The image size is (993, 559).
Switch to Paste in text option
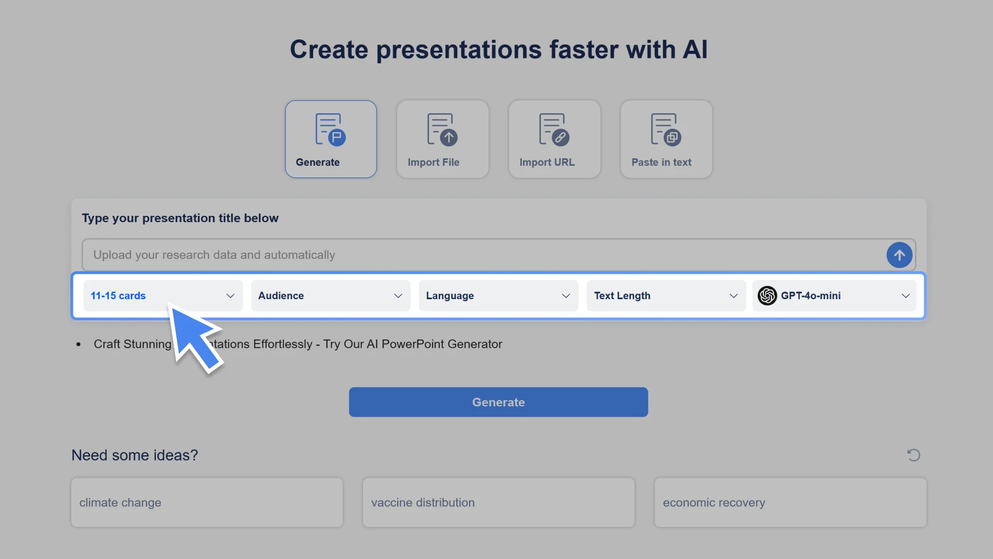click(666, 139)
